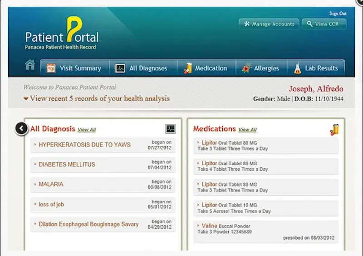Click View recent 5 records heading
Viewport: 363px width, 256px height.
[x=100, y=98]
